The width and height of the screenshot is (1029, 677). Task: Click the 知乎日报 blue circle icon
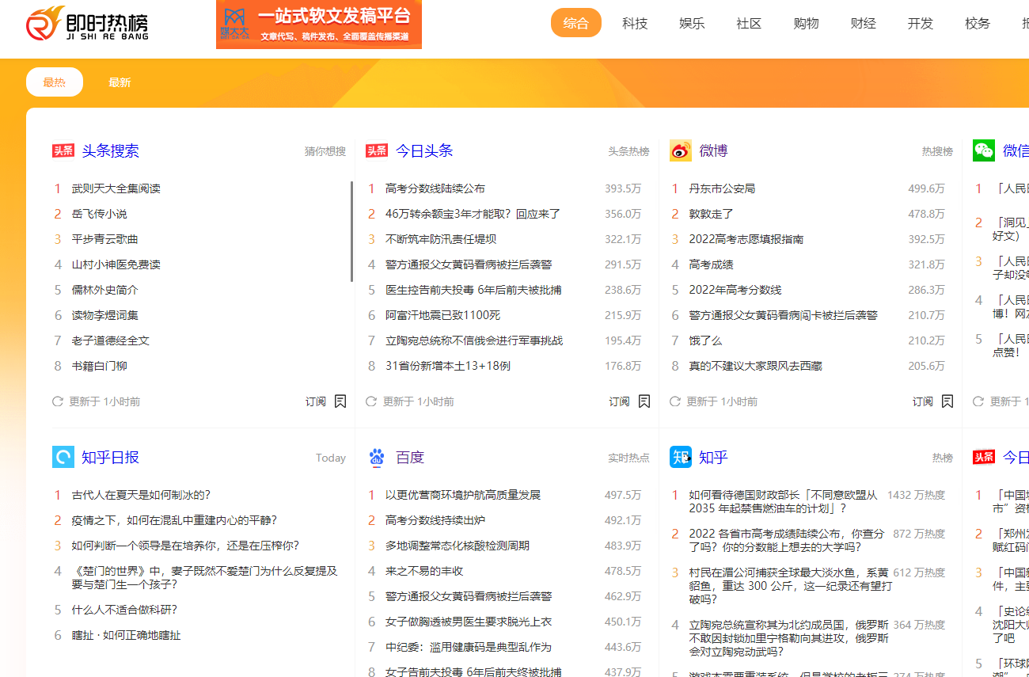63,457
